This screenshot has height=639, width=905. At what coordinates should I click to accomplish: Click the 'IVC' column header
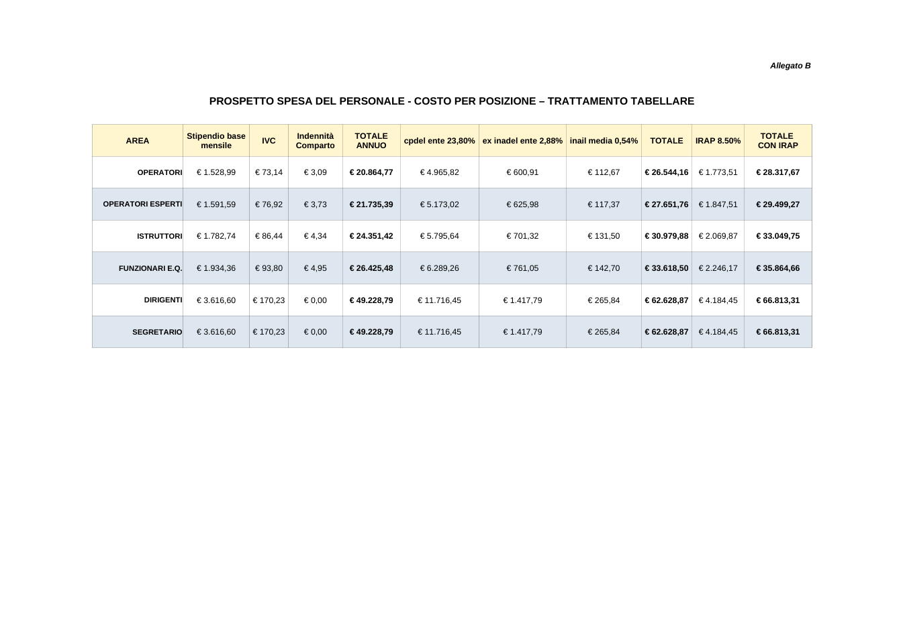point(269,141)
